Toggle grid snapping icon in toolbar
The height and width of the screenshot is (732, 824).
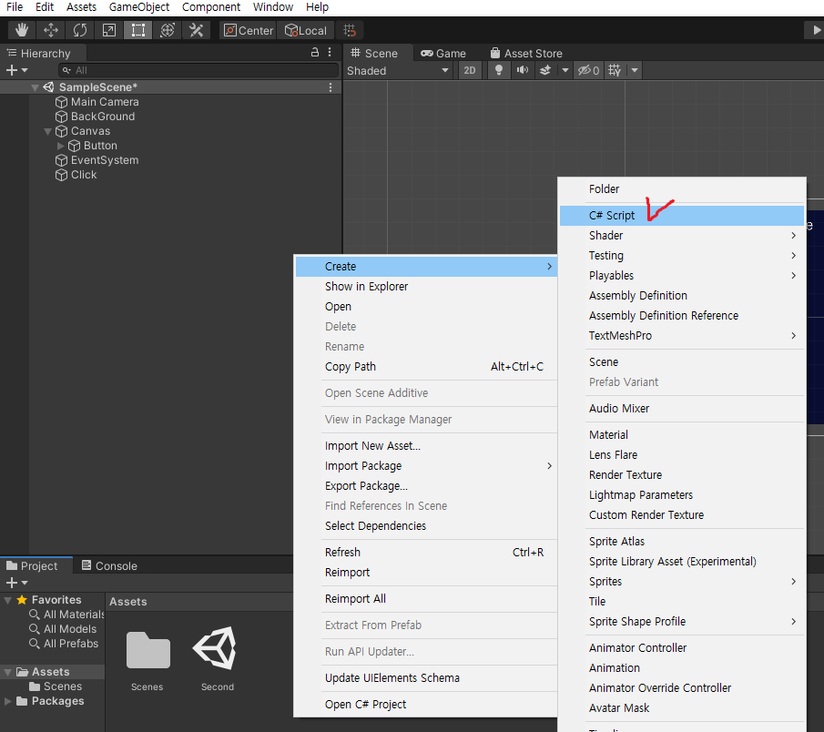(x=350, y=30)
